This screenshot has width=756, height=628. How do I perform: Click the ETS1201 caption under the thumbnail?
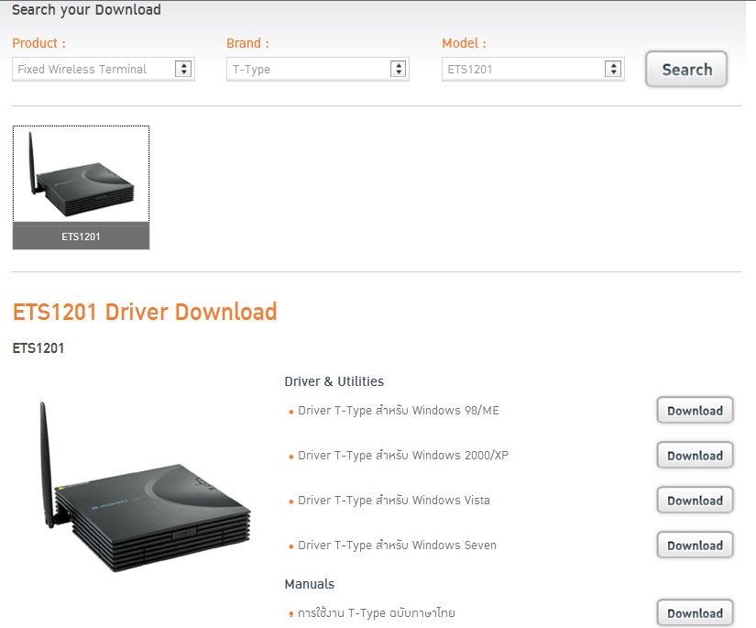pos(81,237)
